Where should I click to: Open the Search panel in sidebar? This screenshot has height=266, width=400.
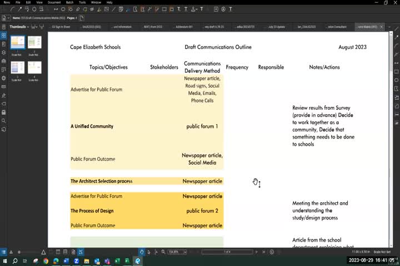[3, 121]
